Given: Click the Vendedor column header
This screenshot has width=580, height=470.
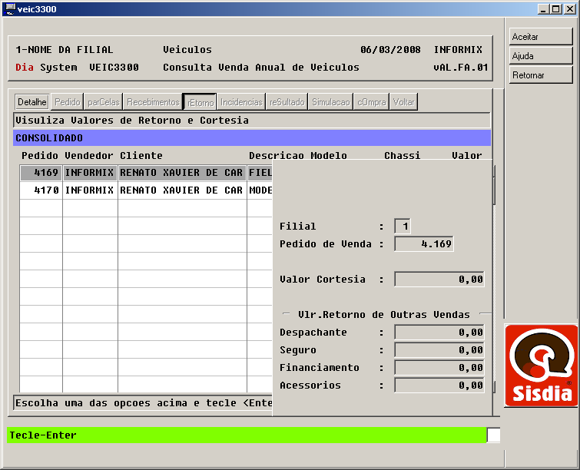Looking at the screenshot, I should coord(89,156).
